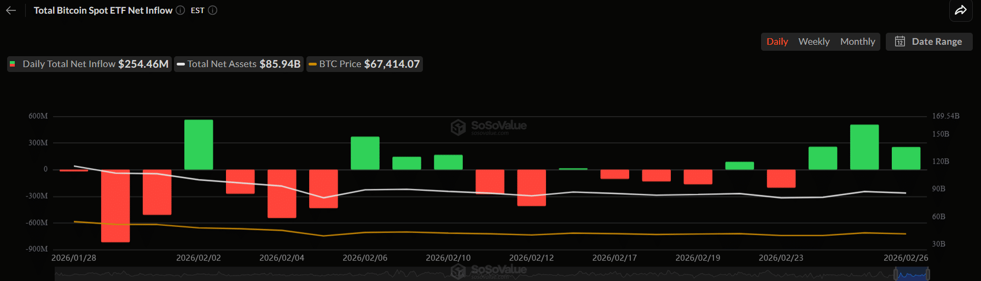Click the share arrow icon
Screen dimensions: 981x281
coord(961,10)
